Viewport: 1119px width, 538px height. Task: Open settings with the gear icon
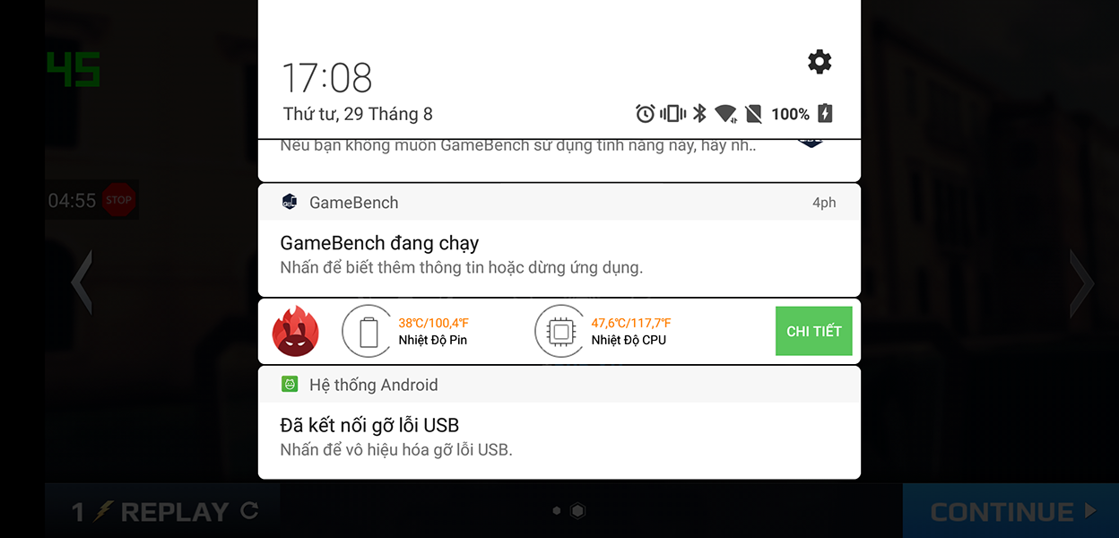(x=820, y=62)
